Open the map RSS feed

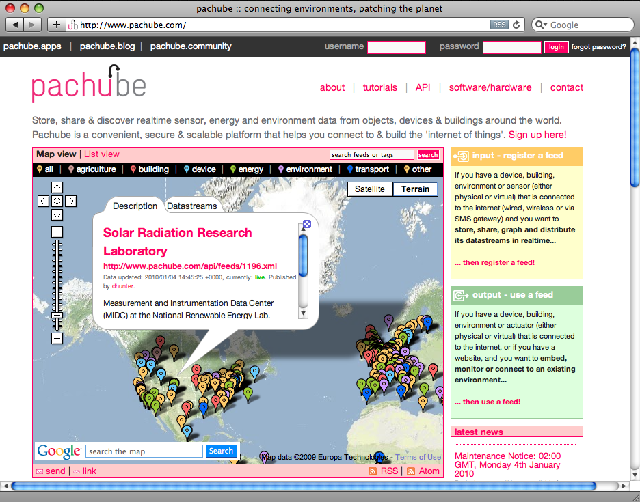384,471
